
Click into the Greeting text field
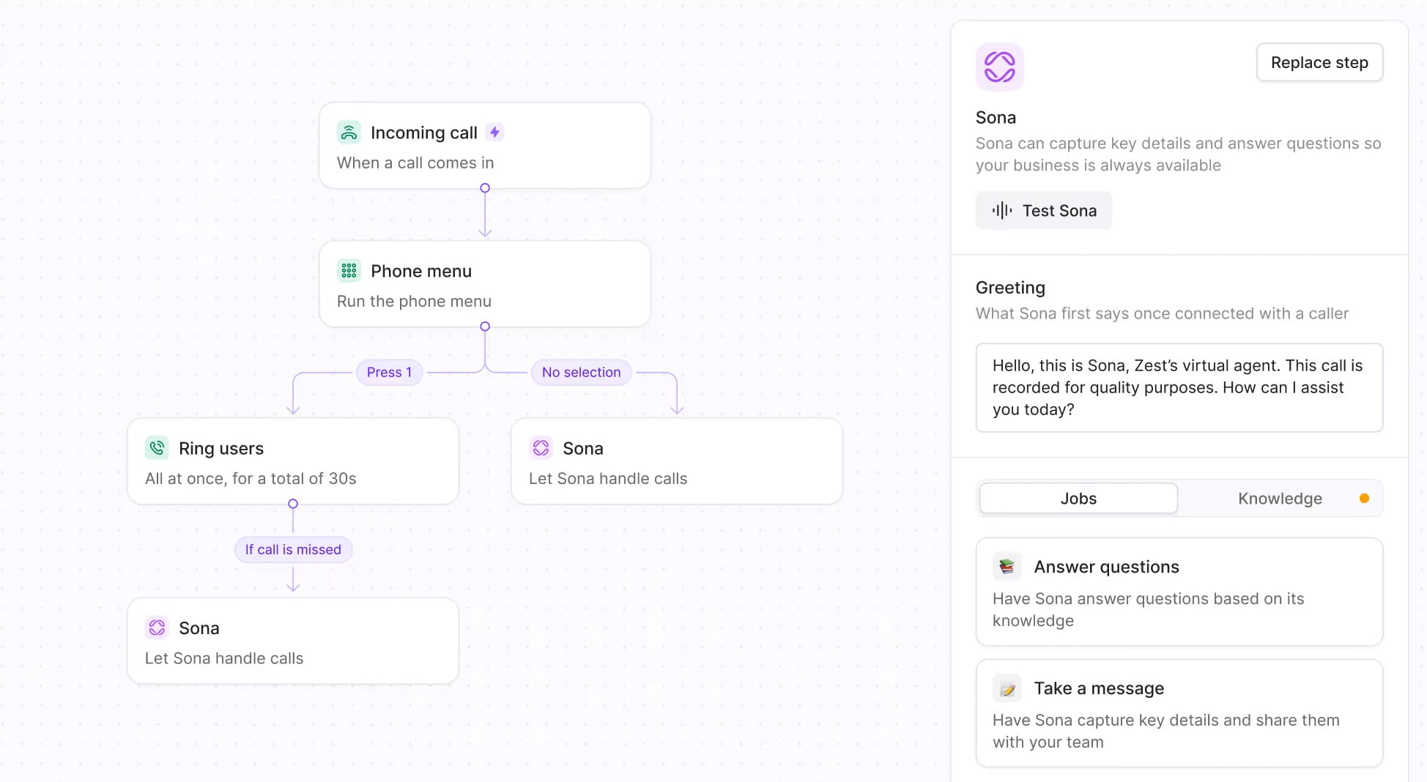pyautogui.click(x=1179, y=387)
